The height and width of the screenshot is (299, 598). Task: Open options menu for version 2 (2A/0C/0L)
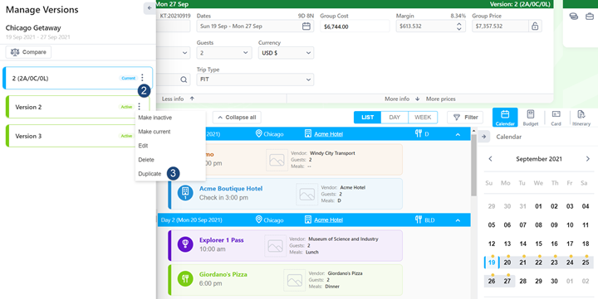coord(142,78)
